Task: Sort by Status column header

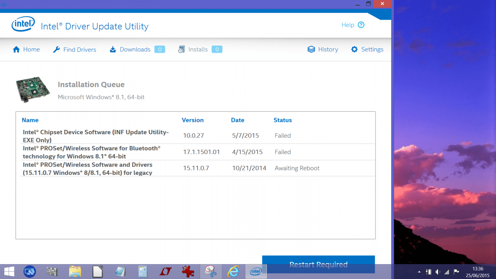Action: tap(283, 120)
